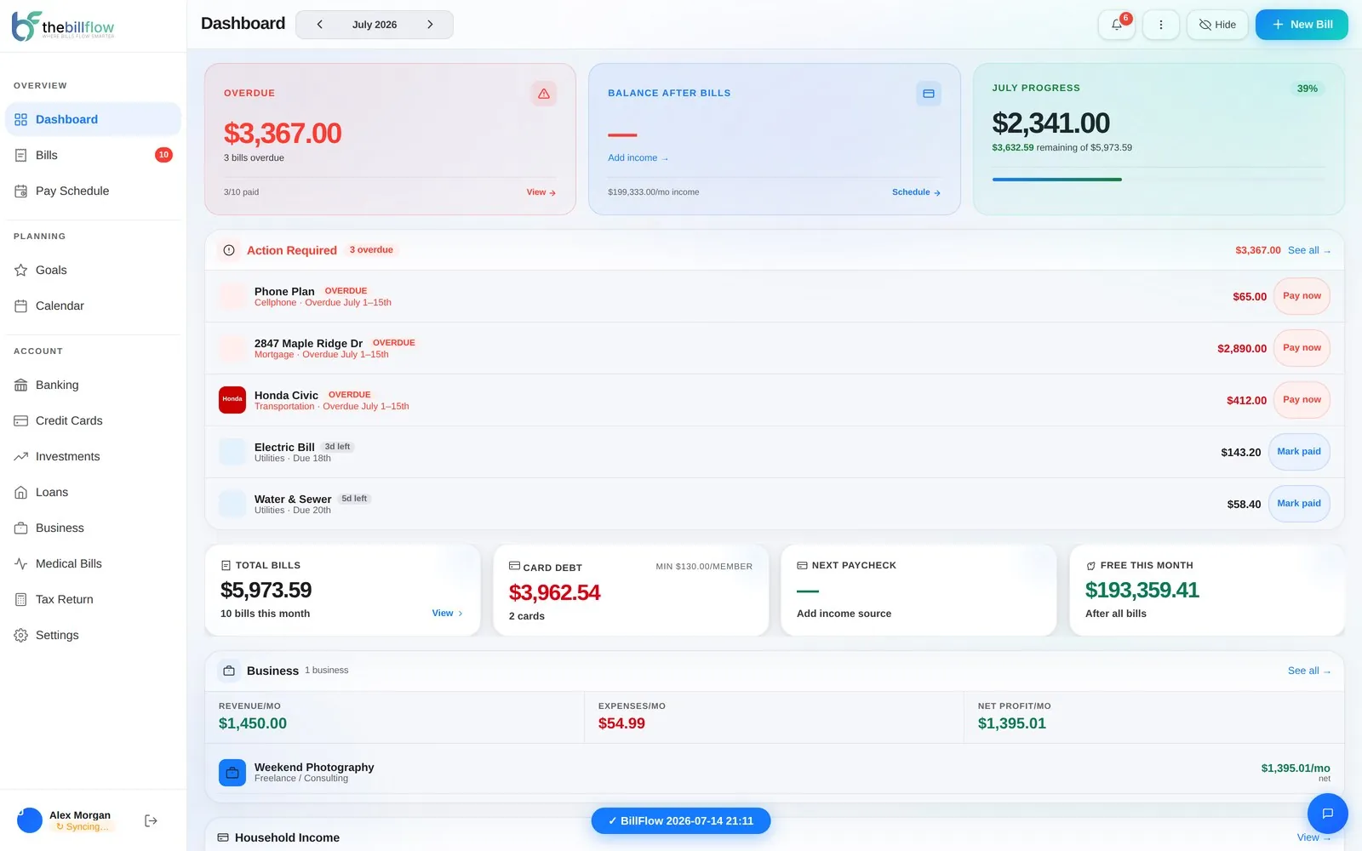Click the Next Paycheck icon
This screenshot has width=1362, height=851.
pos(802,565)
